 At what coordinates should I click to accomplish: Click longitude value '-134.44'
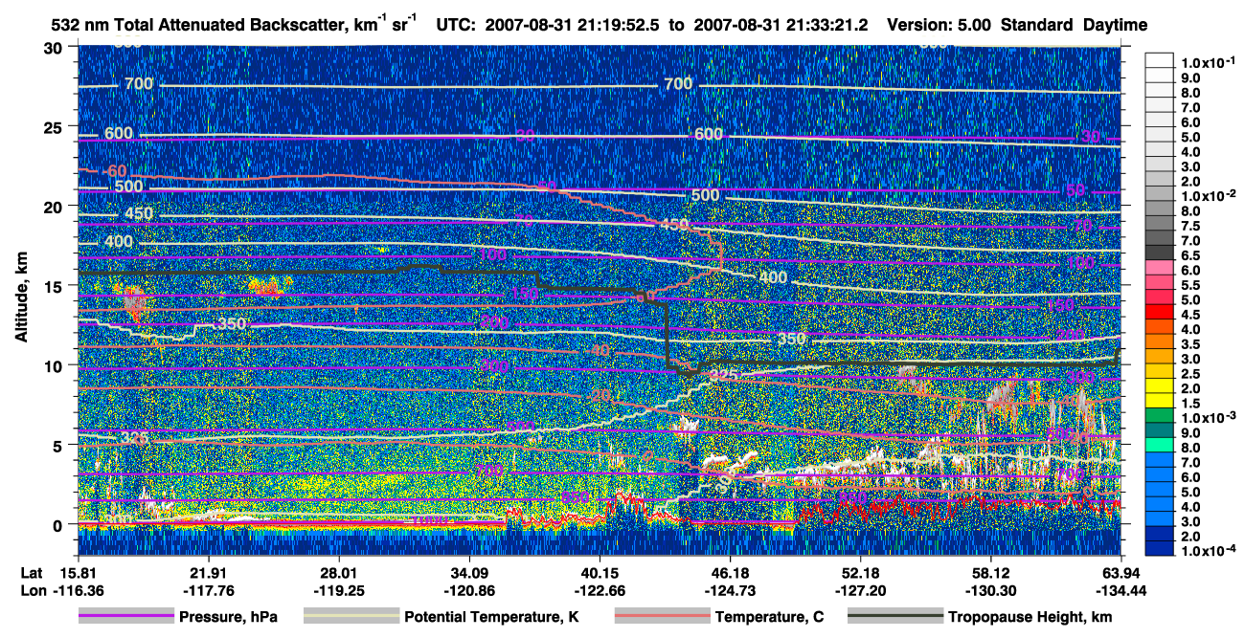[1121, 591]
